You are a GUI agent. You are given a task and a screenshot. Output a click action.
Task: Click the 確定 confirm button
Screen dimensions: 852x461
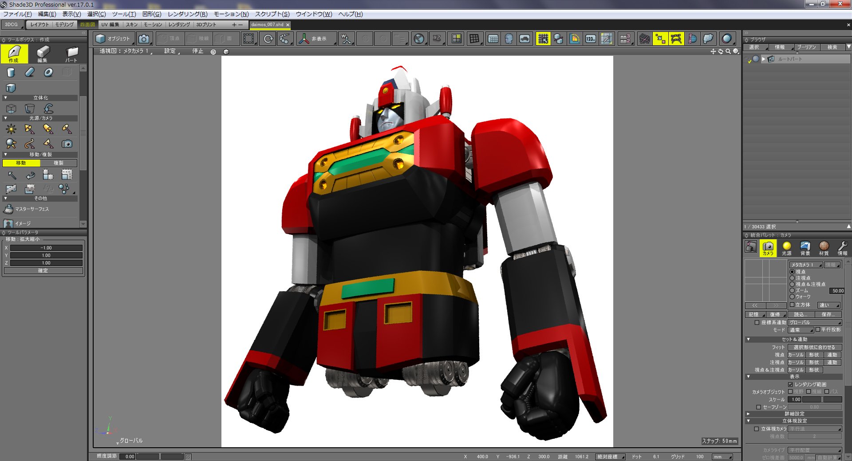click(43, 270)
